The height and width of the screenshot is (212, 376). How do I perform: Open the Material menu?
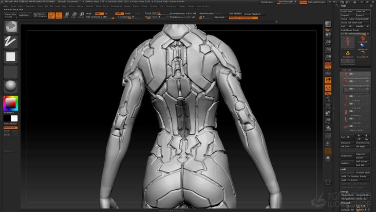pos(89,6)
